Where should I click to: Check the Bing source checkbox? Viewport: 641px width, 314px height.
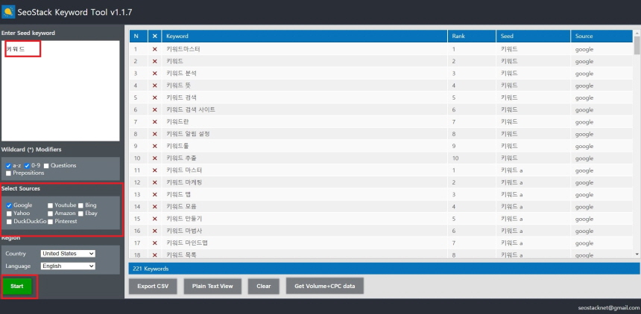coord(81,205)
